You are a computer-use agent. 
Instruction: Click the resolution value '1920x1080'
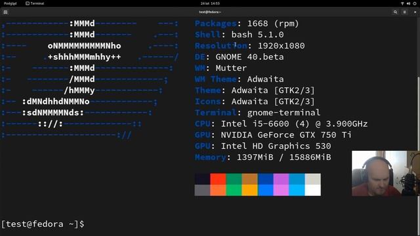pyautogui.click(x=281, y=46)
